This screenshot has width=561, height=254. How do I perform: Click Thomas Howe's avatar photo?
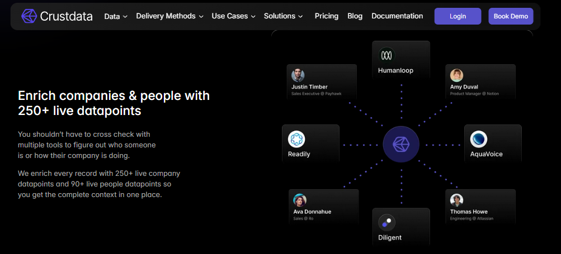(456, 200)
